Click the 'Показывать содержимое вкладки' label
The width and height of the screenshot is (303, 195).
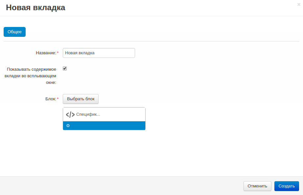[x=31, y=76]
